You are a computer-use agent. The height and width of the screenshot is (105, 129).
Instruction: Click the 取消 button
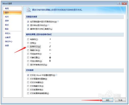[120, 100]
